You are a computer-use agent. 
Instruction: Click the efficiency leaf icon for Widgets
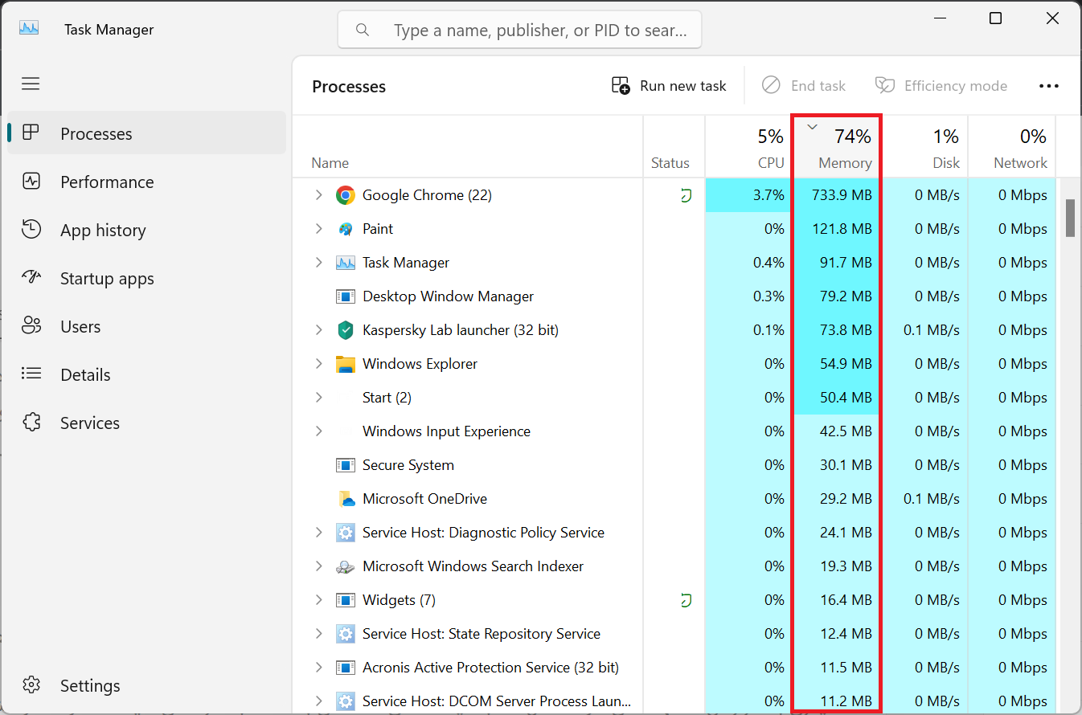[x=686, y=600]
